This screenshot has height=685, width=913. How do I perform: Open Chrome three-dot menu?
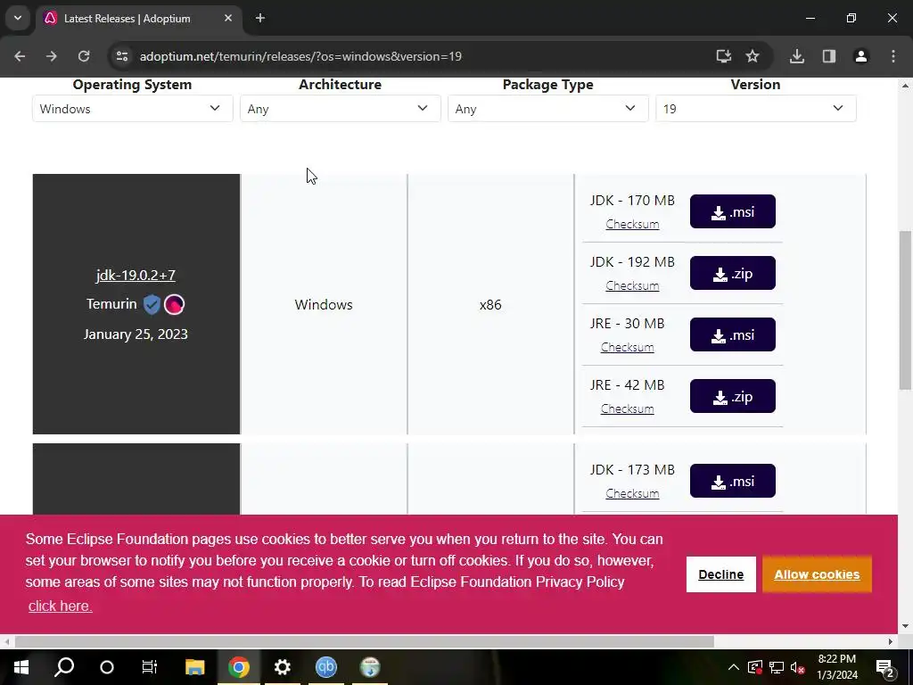pos(893,56)
